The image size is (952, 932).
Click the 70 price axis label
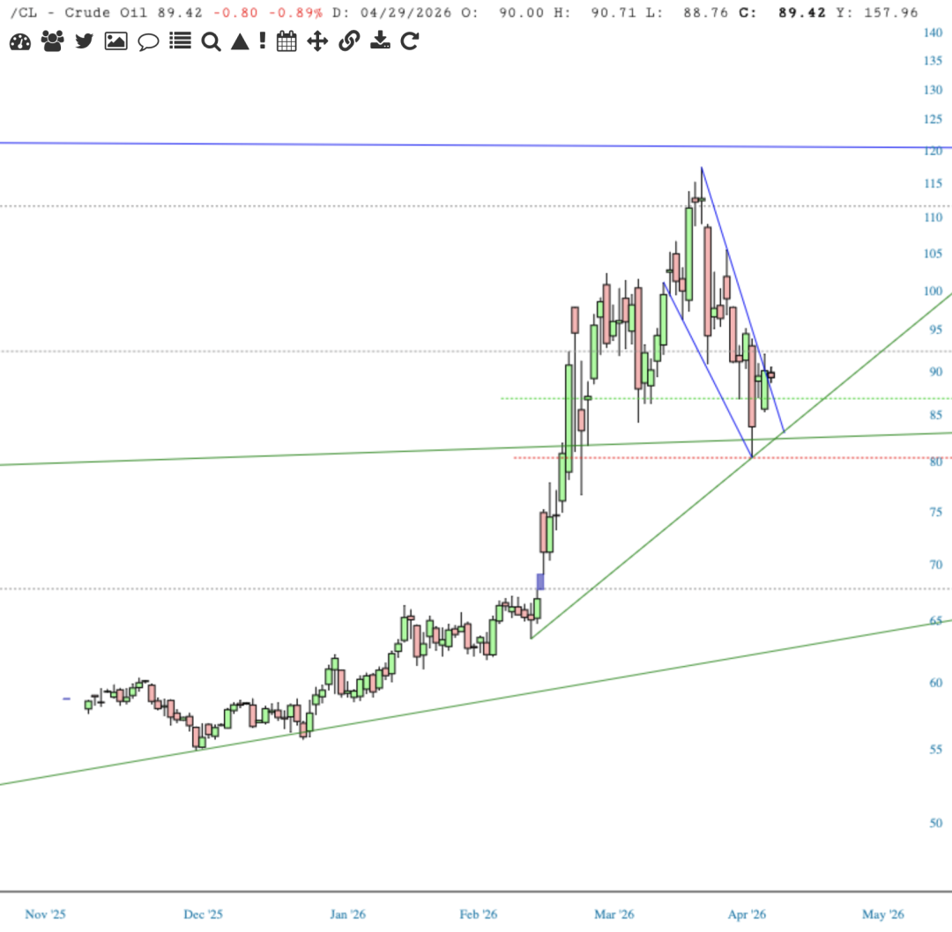click(935, 565)
